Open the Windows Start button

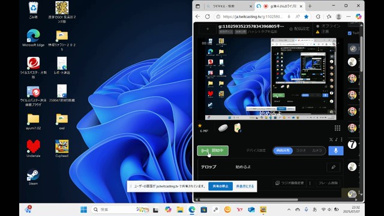84,209
